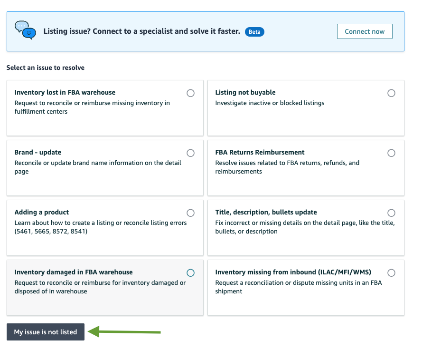The width and height of the screenshot is (422, 350).
Task: Select Inventory lost in FBA warehouse radio
Action: coord(190,93)
